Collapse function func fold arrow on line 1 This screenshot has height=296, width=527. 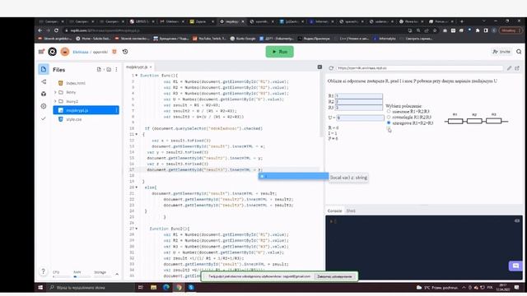pyautogui.click(x=136, y=76)
